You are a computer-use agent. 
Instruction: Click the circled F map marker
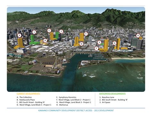coord(97,49)
